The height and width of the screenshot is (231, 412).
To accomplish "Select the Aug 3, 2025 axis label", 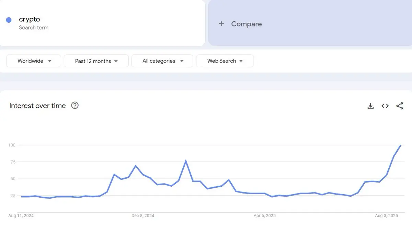I will tap(387, 216).
